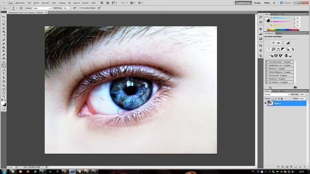Image resolution: width=310 pixels, height=174 pixels.
Task: Toggle lock all for layer
Action: pyautogui.click(x=282, y=99)
